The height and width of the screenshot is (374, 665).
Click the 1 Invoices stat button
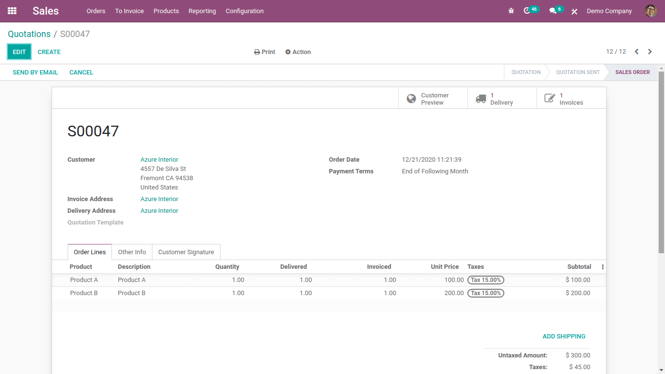pyautogui.click(x=572, y=98)
